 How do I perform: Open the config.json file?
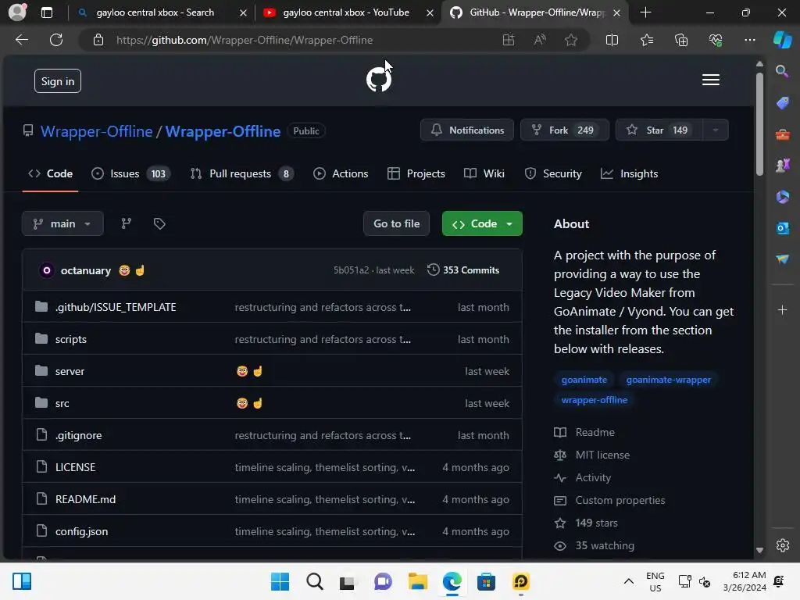tap(81, 531)
